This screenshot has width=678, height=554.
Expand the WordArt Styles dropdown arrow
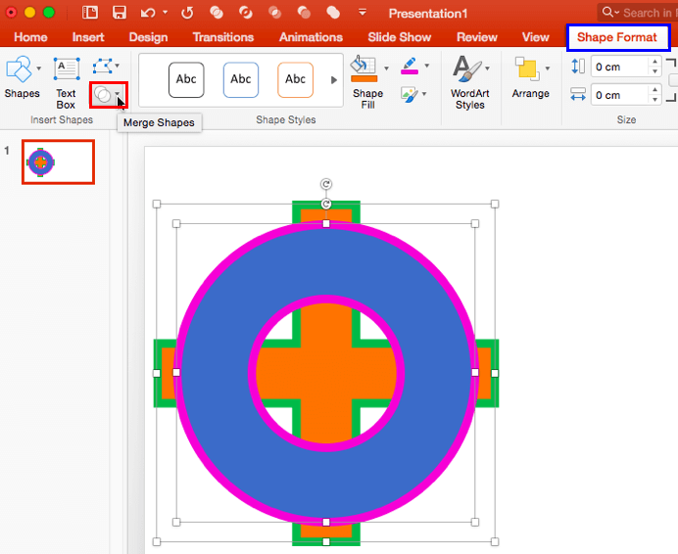coord(487,69)
